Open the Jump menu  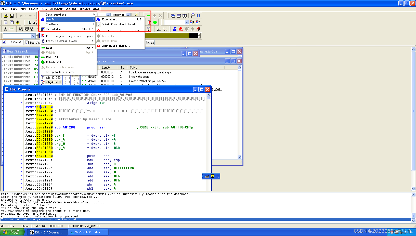coord(23,9)
